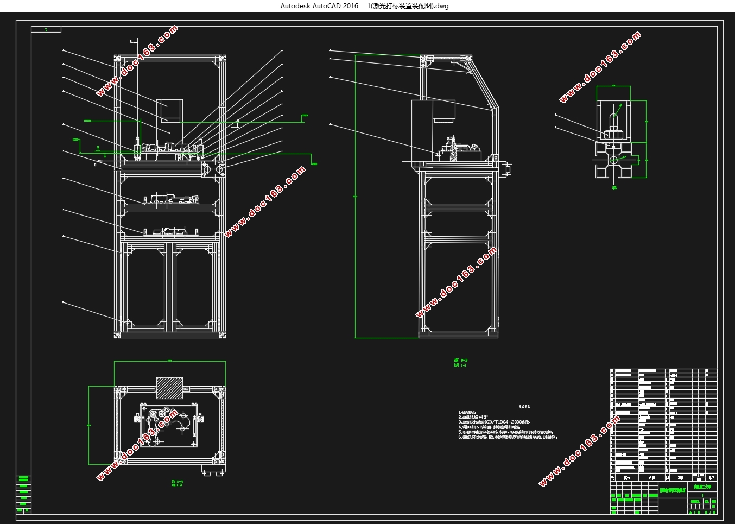Viewport: 735px width, 524px height.
Task: Click the green D-D section label
Action: pos(460,362)
